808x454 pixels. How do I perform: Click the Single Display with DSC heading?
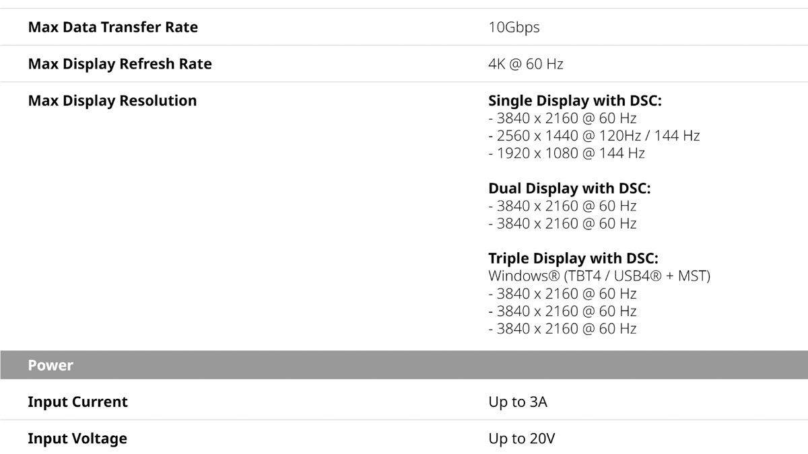pyautogui.click(x=575, y=101)
